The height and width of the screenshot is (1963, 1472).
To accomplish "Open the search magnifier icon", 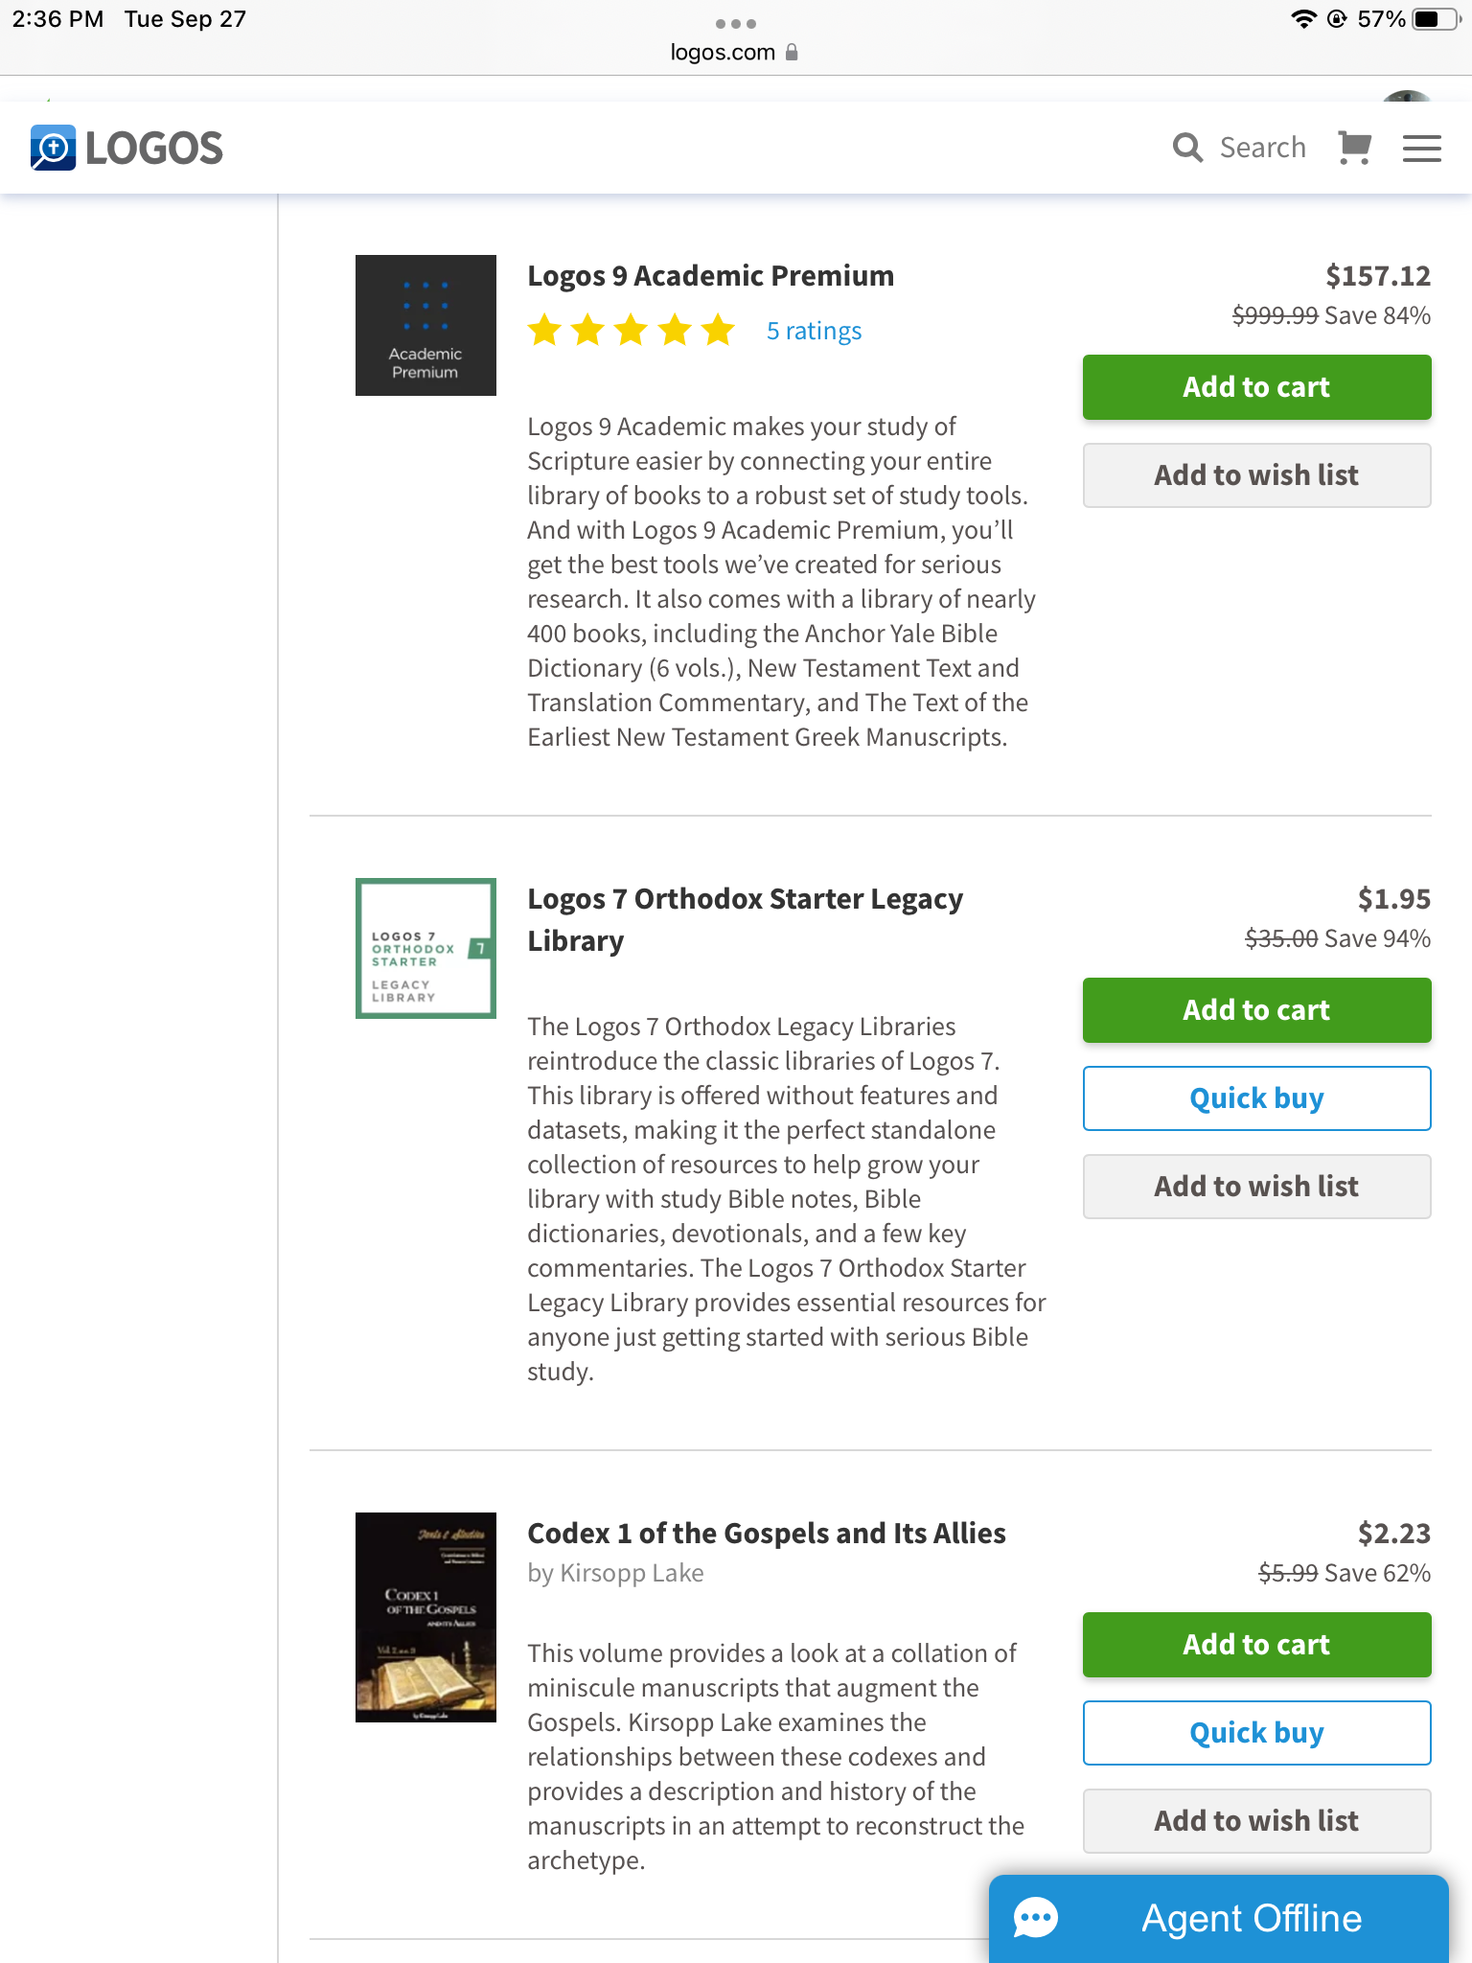I will point(1187,148).
